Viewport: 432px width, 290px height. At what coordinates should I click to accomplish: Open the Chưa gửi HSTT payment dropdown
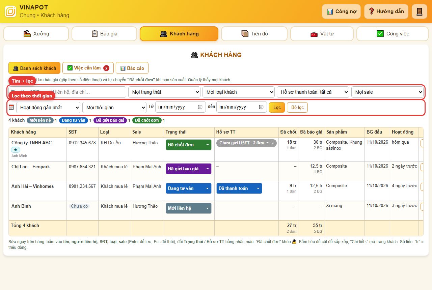246,143
